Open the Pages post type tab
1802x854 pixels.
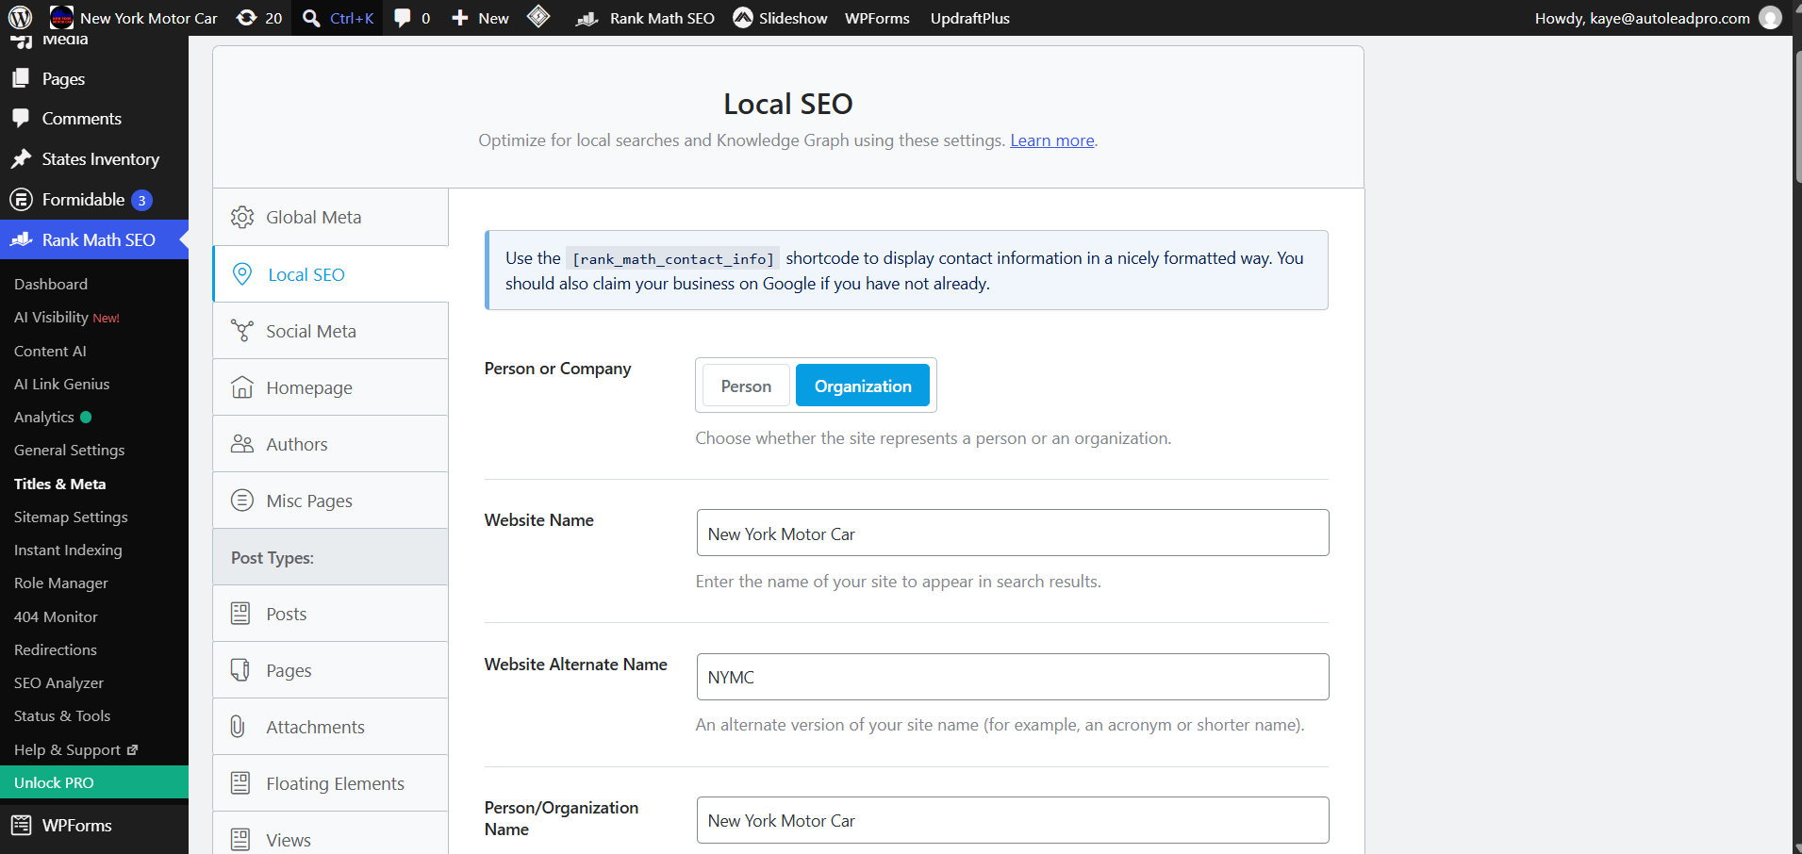(x=331, y=670)
